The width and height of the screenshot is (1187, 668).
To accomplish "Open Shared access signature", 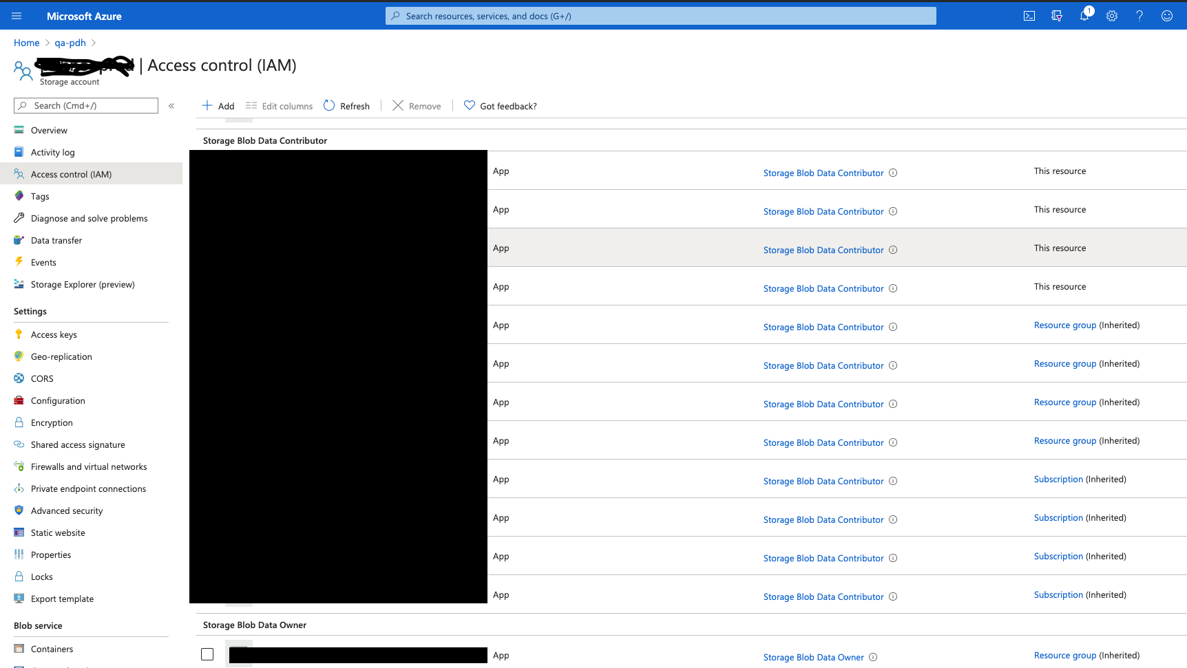I will tap(78, 444).
